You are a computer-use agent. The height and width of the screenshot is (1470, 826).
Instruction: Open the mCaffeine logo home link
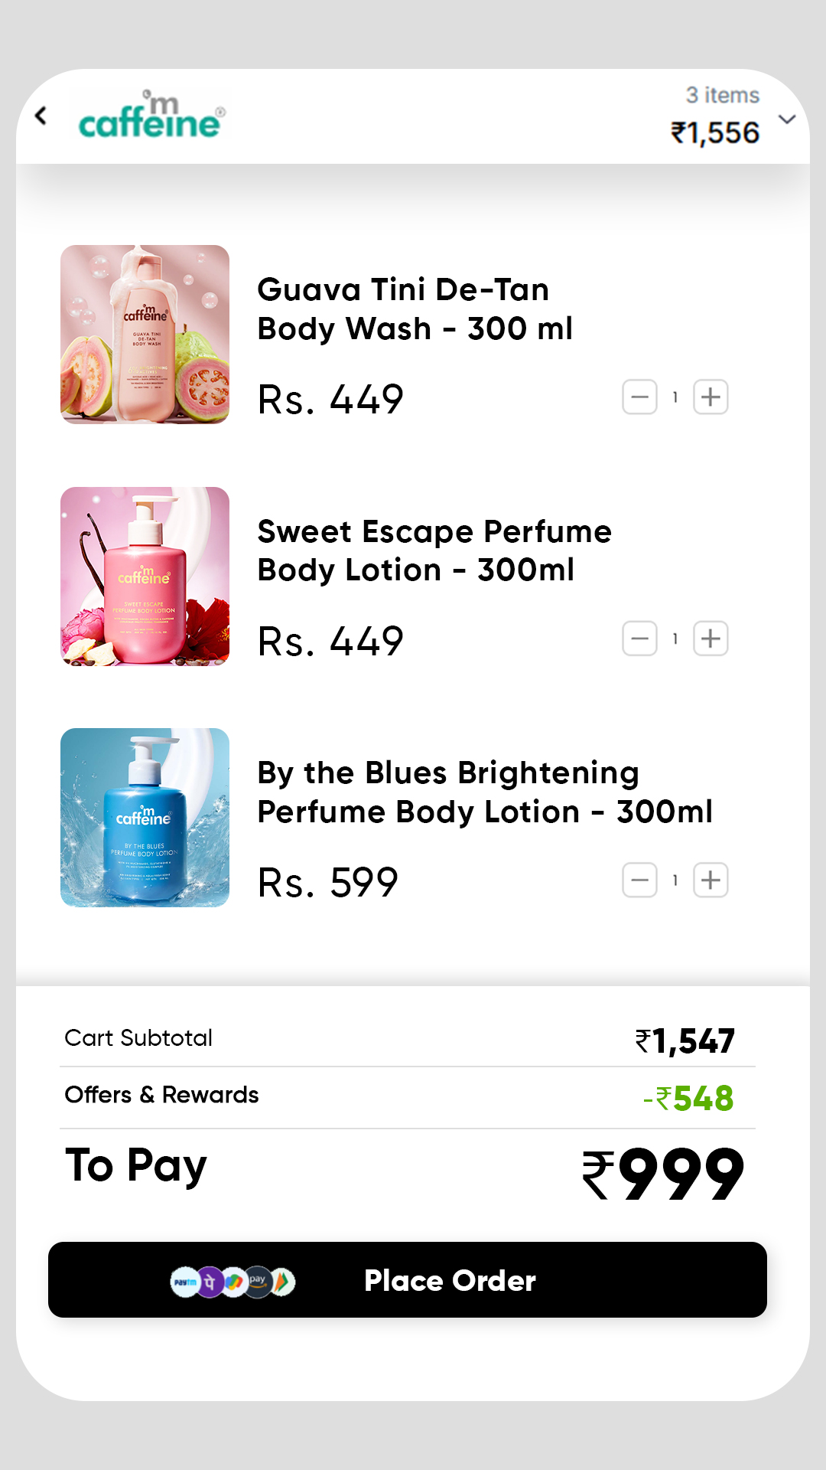[x=152, y=115]
